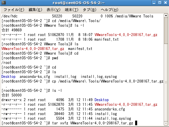Click anaconda-ks.cfg in the bottom listing

110,109
